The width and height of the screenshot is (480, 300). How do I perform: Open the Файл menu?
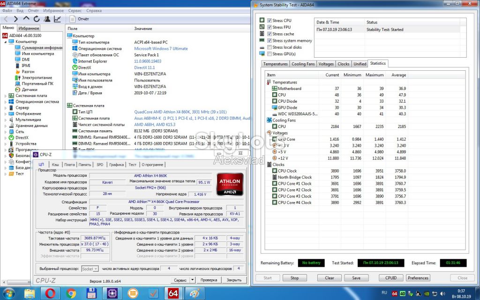[x=7, y=10]
